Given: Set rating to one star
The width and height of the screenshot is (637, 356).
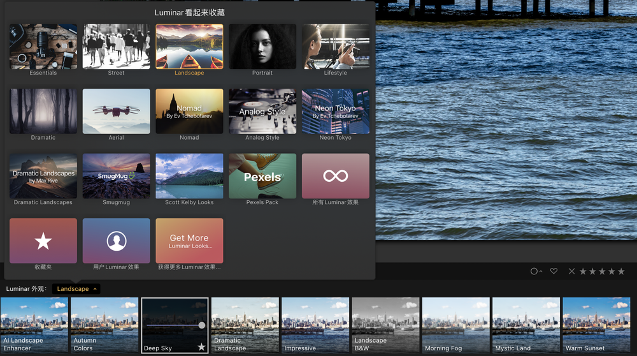Looking at the screenshot, I should tap(583, 271).
